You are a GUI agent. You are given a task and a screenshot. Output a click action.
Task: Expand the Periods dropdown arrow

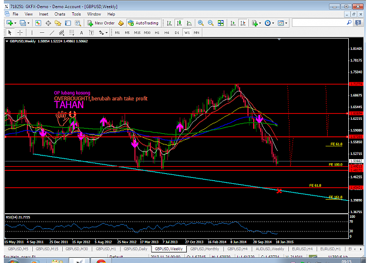273,23
